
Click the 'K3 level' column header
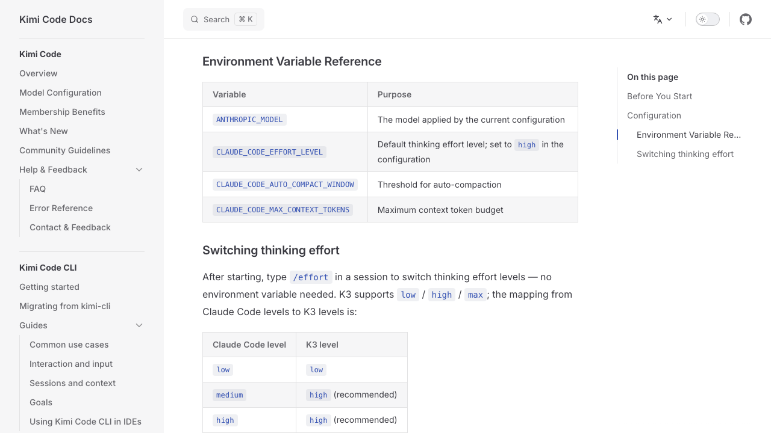pyautogui.click(x=352, y=345)
